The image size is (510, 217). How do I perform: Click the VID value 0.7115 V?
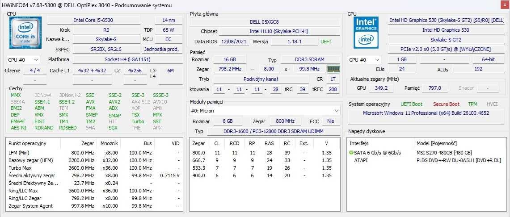(x=170, y=175)
